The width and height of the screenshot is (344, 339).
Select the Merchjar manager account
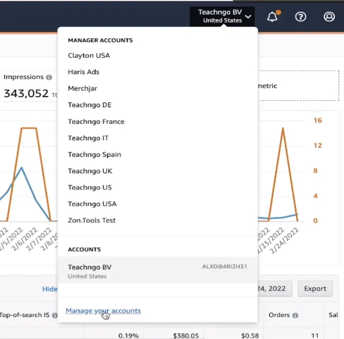coord(83,88)
